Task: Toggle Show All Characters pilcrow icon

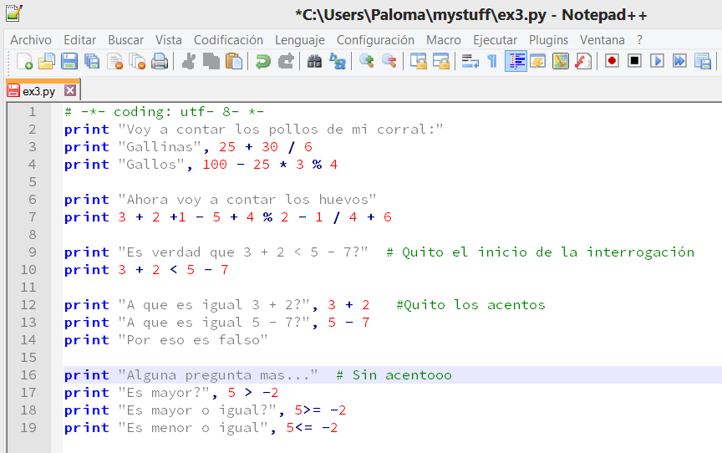Action: [x=492, y=61]
